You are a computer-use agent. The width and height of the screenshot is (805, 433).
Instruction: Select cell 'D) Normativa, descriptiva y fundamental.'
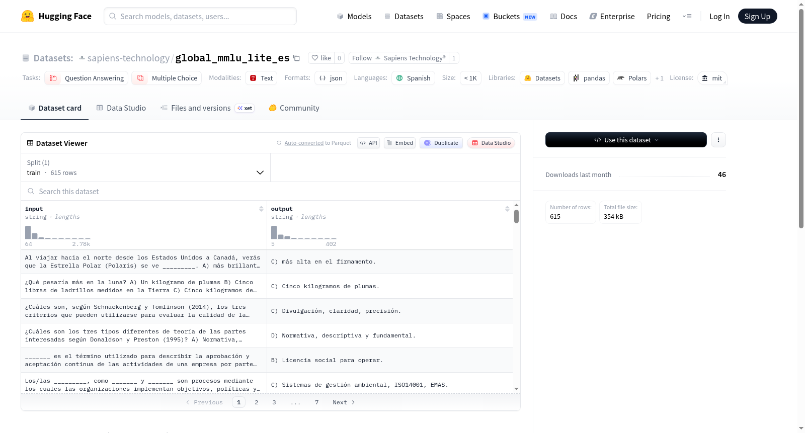[x=390, y=335]
